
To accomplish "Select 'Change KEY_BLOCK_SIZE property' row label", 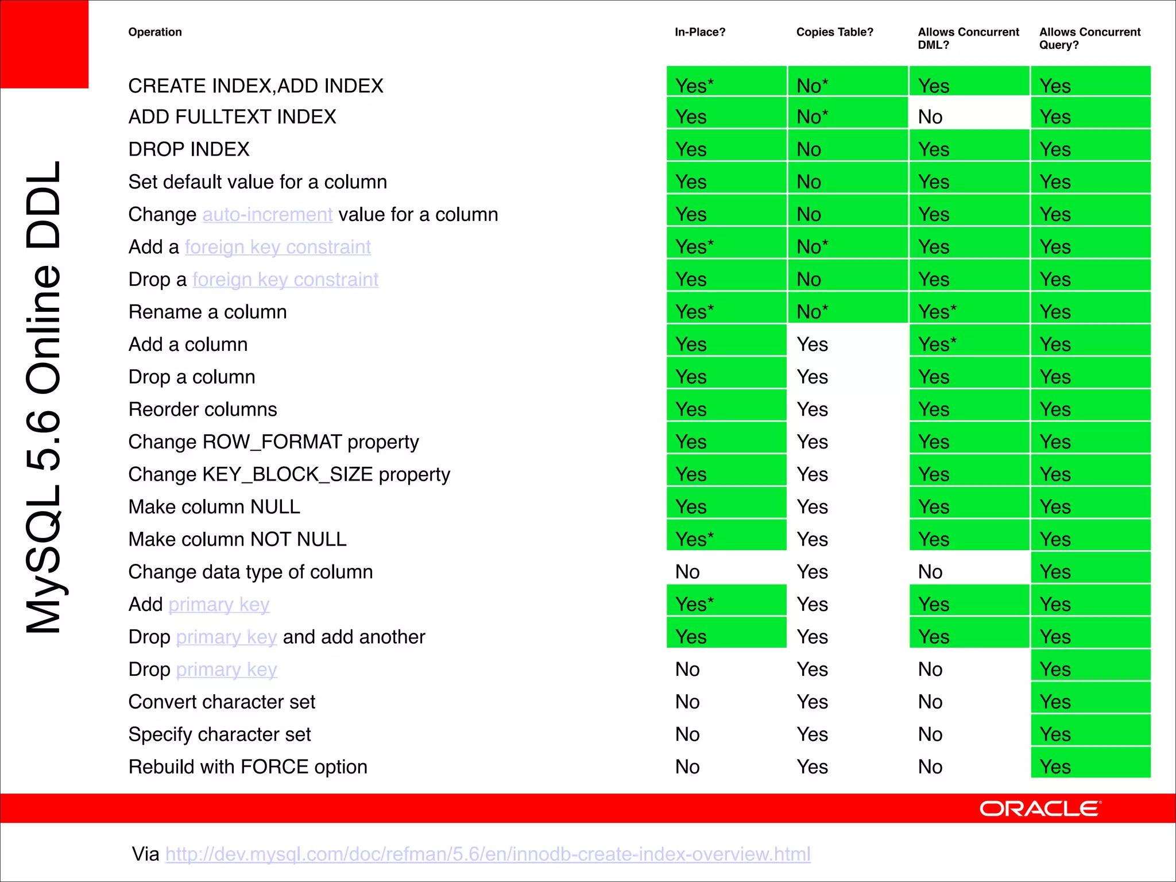I will click(x=289, y=475).
